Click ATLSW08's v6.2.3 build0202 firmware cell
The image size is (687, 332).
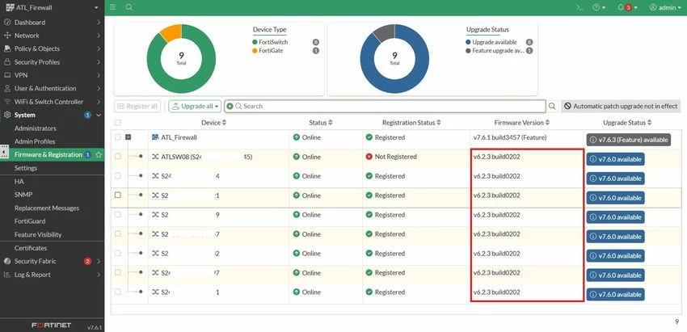[497, 157]
